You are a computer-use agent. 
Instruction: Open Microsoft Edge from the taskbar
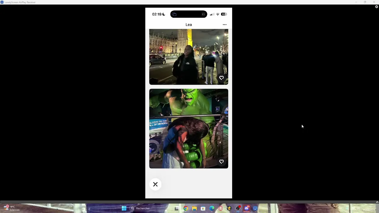(212, 208)
